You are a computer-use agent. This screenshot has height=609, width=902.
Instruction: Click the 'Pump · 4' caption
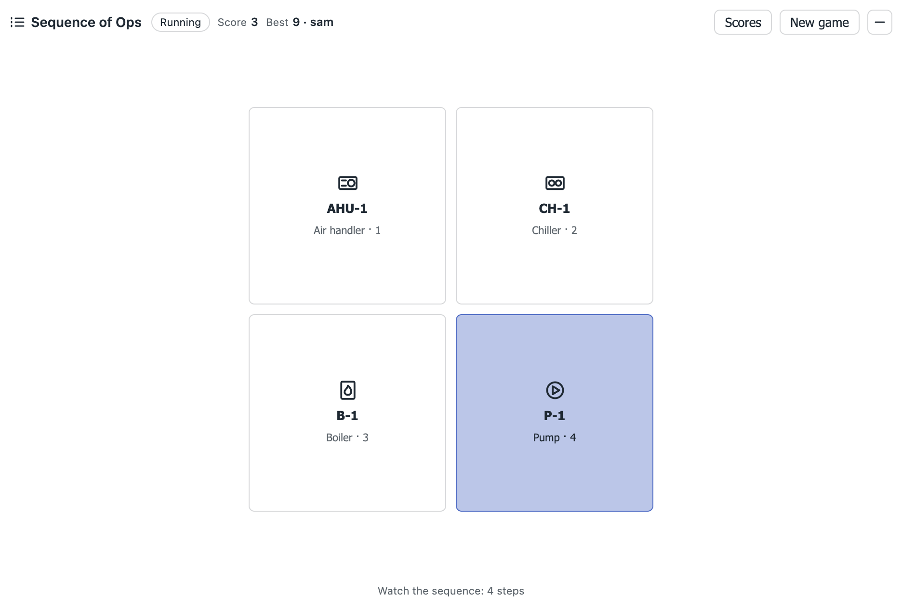555,437
